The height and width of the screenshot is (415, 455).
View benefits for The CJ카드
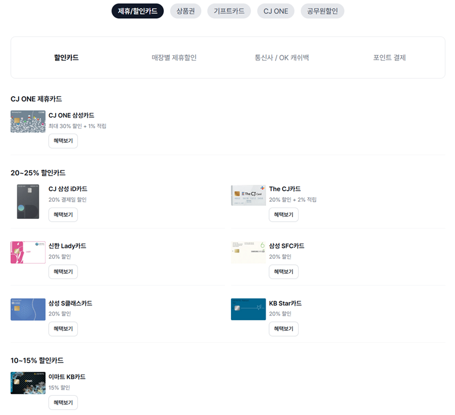tap(283, 214)
